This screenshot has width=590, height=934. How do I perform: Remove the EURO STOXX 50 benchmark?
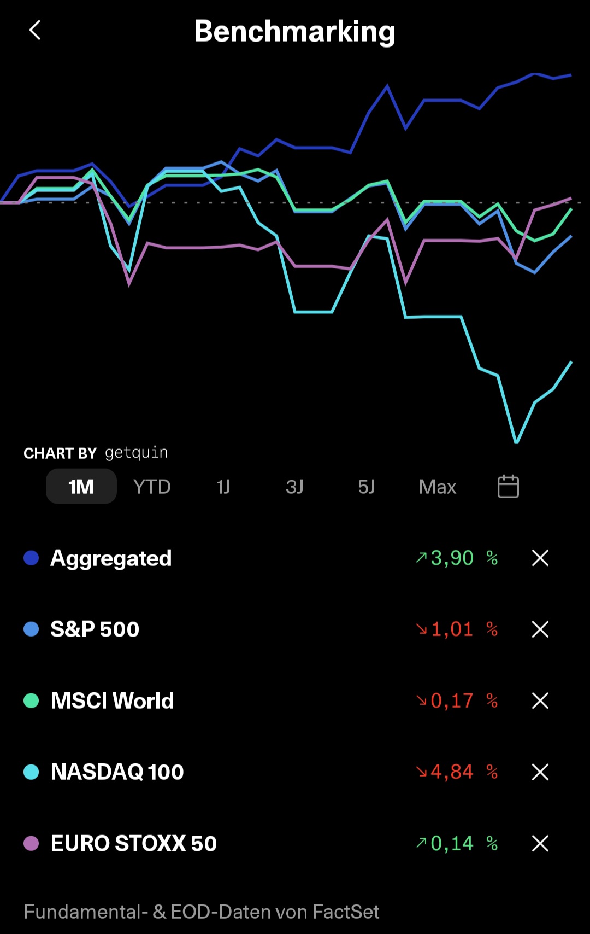coord(540,843)
